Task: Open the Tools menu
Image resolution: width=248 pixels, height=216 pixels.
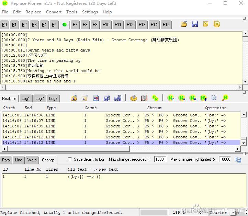Action: click(72, 12)
